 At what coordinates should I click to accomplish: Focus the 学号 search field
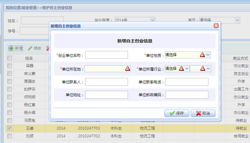pos(34,31)
